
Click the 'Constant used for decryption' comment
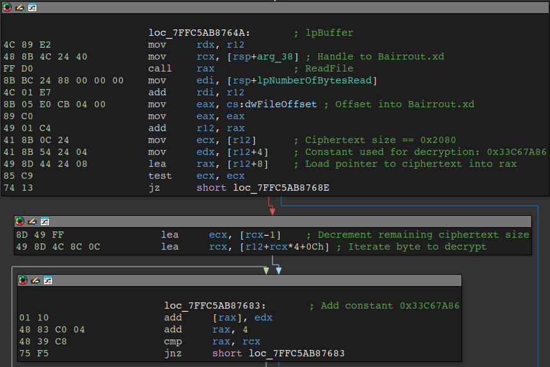coord(420,152)
